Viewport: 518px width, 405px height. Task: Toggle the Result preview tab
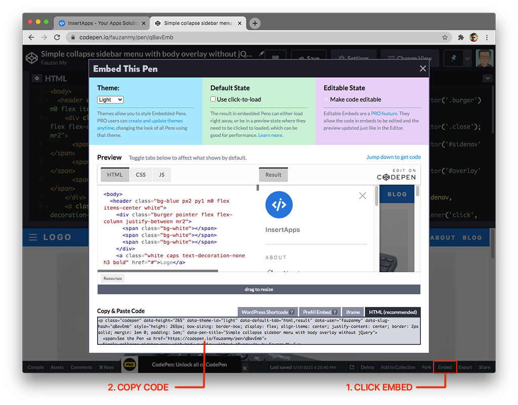click(x=273, y=174)
